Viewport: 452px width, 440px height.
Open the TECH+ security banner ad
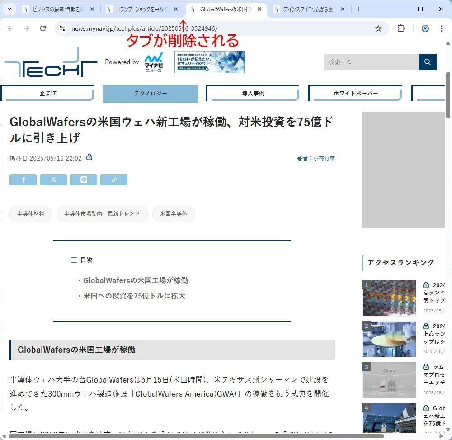[209, 62]
